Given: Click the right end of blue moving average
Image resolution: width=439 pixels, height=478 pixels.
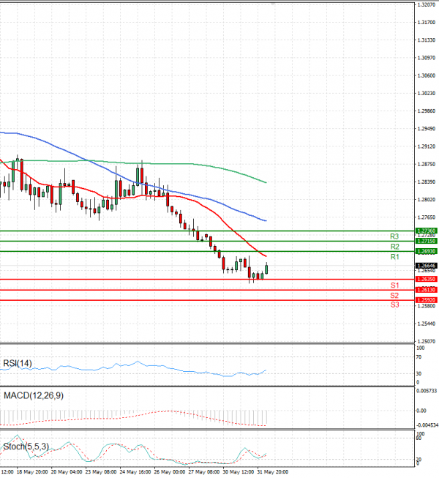Looking at the screenshot, I should 265,220.
